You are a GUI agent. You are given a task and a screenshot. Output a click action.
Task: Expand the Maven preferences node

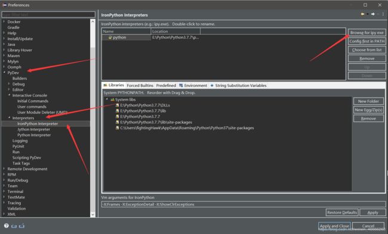point(4,56)
